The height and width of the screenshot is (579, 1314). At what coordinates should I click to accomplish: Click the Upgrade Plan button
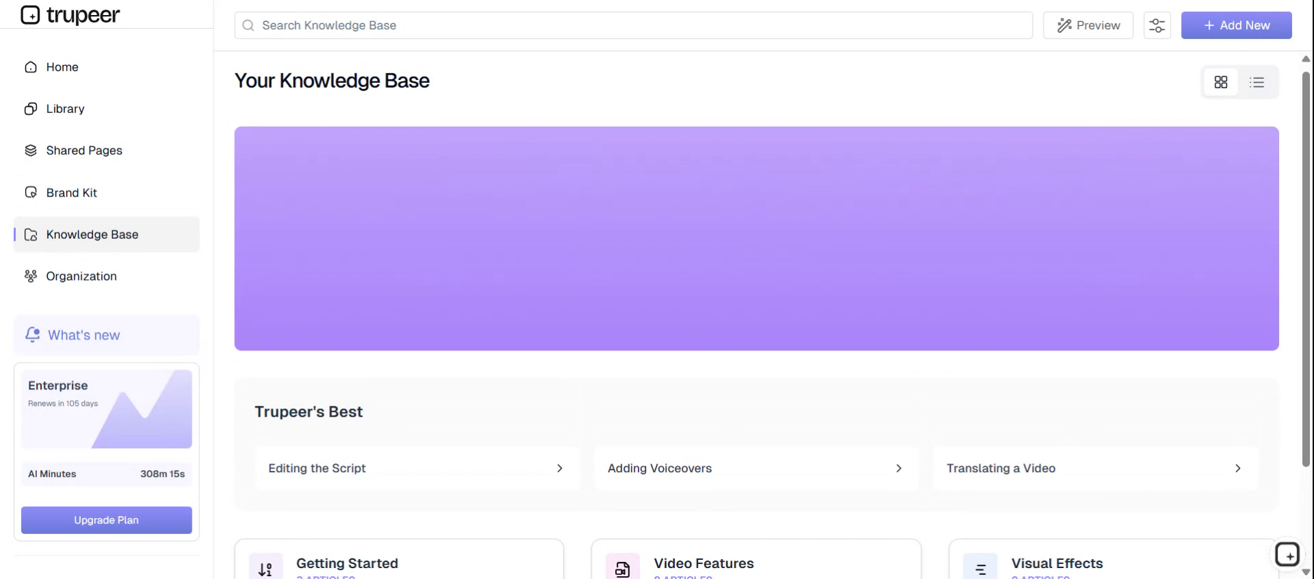pyautogui.click(x=106, y=520)
